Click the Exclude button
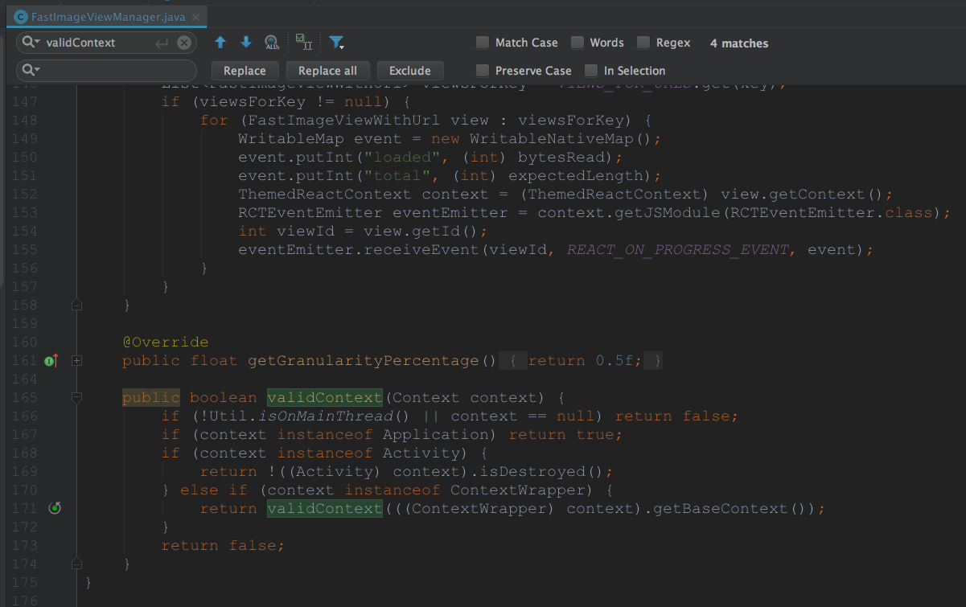 click(410, 71)
